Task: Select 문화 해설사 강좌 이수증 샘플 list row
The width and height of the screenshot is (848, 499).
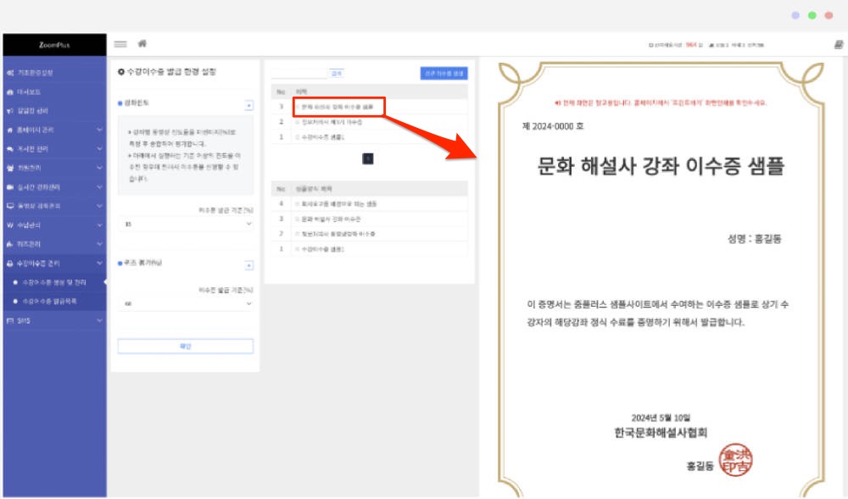Action: 339,106
